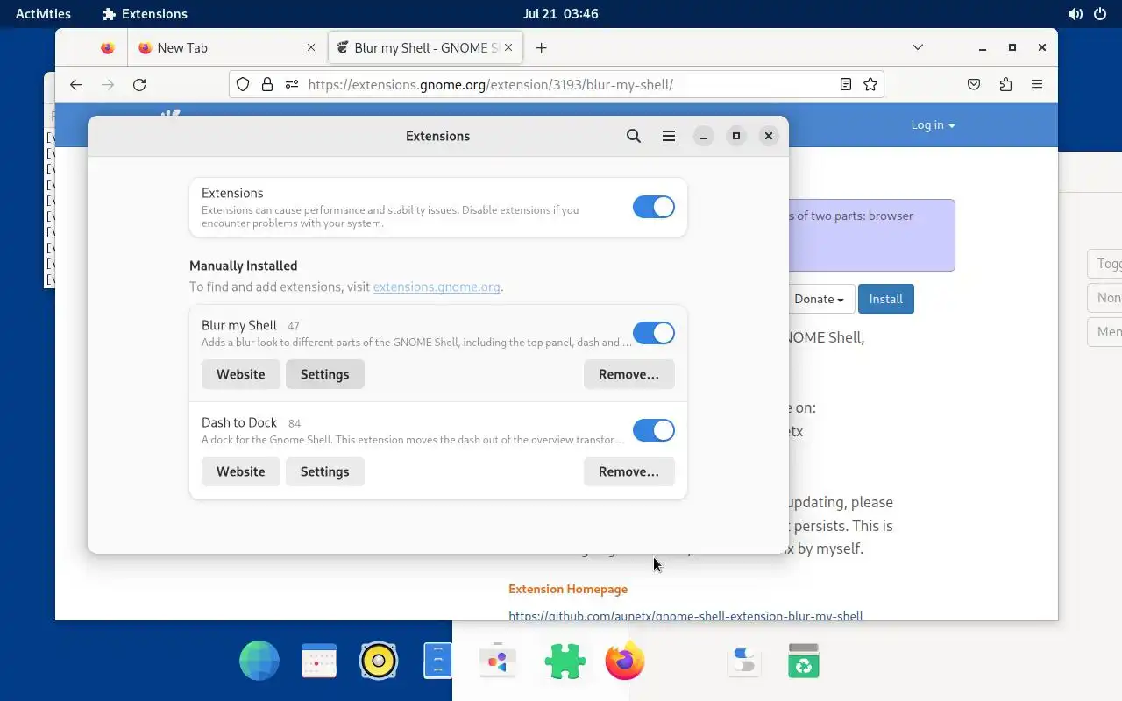Disable the Dash to Dock extension switch
This screenshot has height=701, width=1122.
[654, 430]
